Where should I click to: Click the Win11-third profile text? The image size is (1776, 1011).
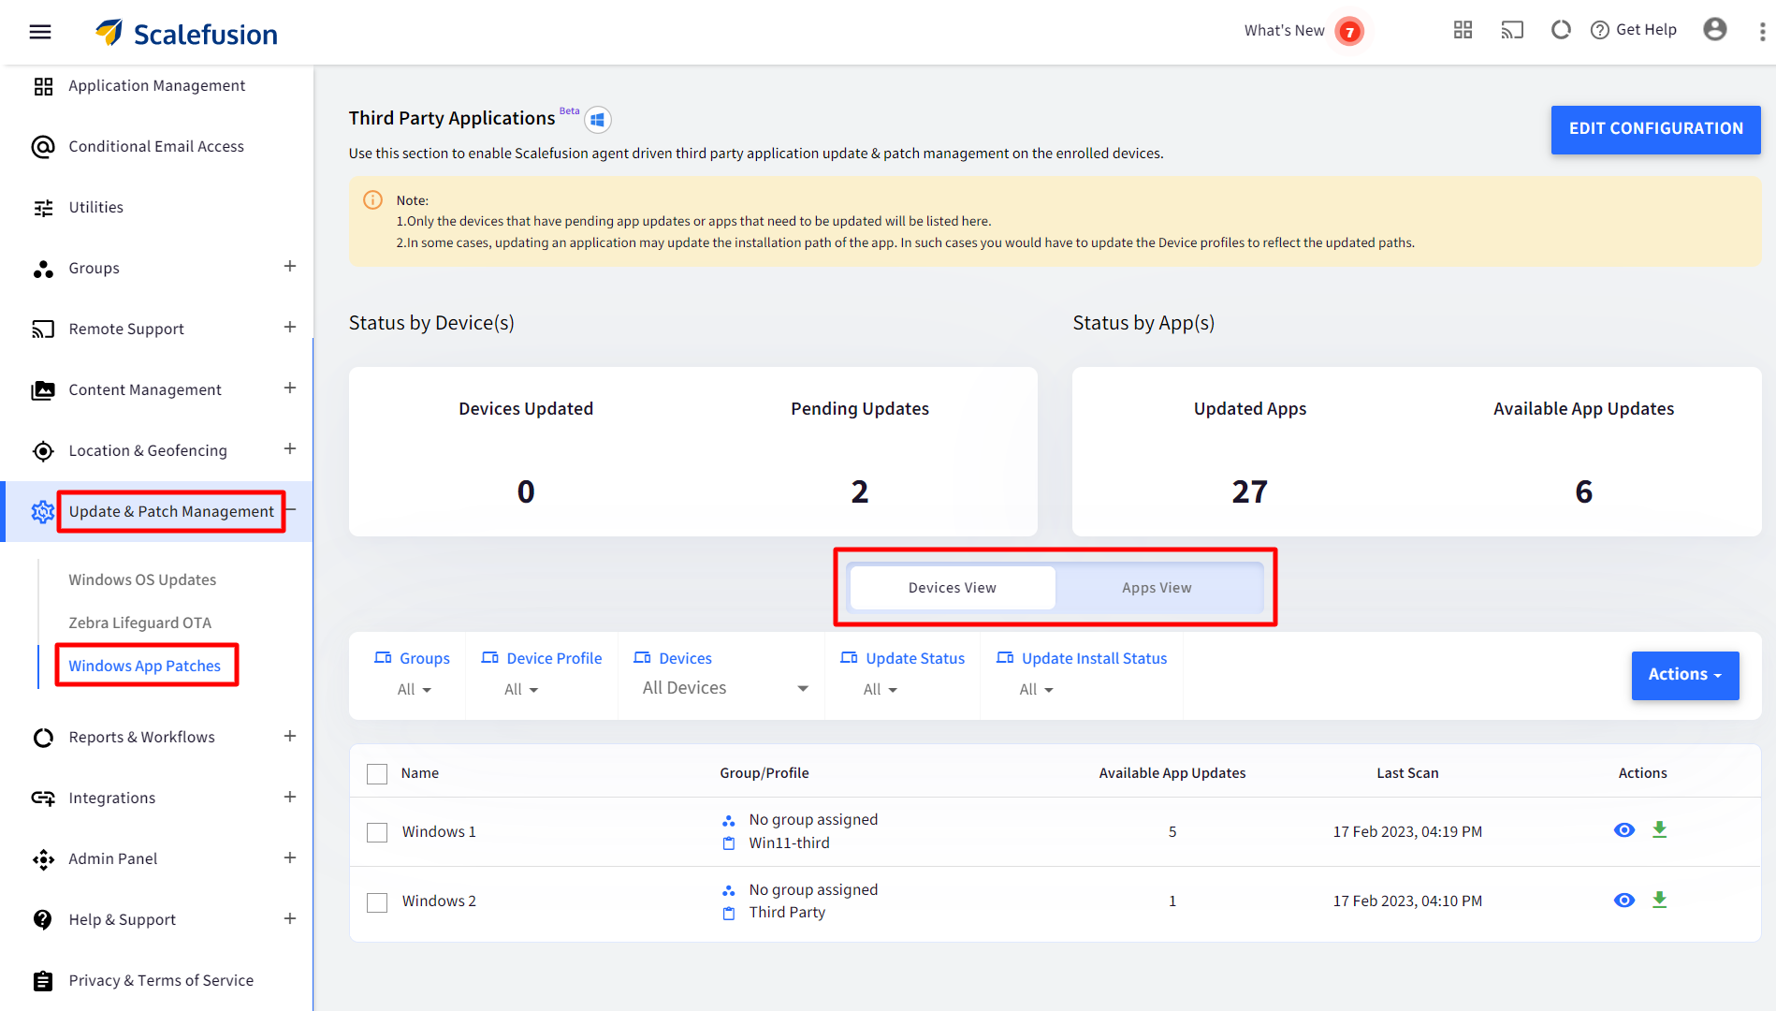pyautogui.click(x=789, y=843)
